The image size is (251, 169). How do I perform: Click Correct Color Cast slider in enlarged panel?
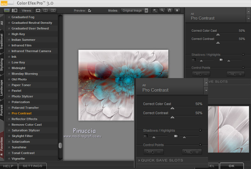[x=173, y=108]
